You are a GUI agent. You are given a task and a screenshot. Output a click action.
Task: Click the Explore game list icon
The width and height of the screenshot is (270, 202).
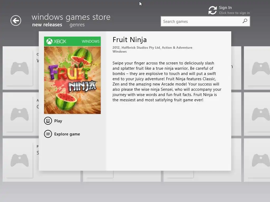point(48,134)
